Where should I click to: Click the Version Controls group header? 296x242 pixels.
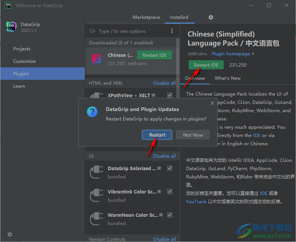tap(107, 239)
